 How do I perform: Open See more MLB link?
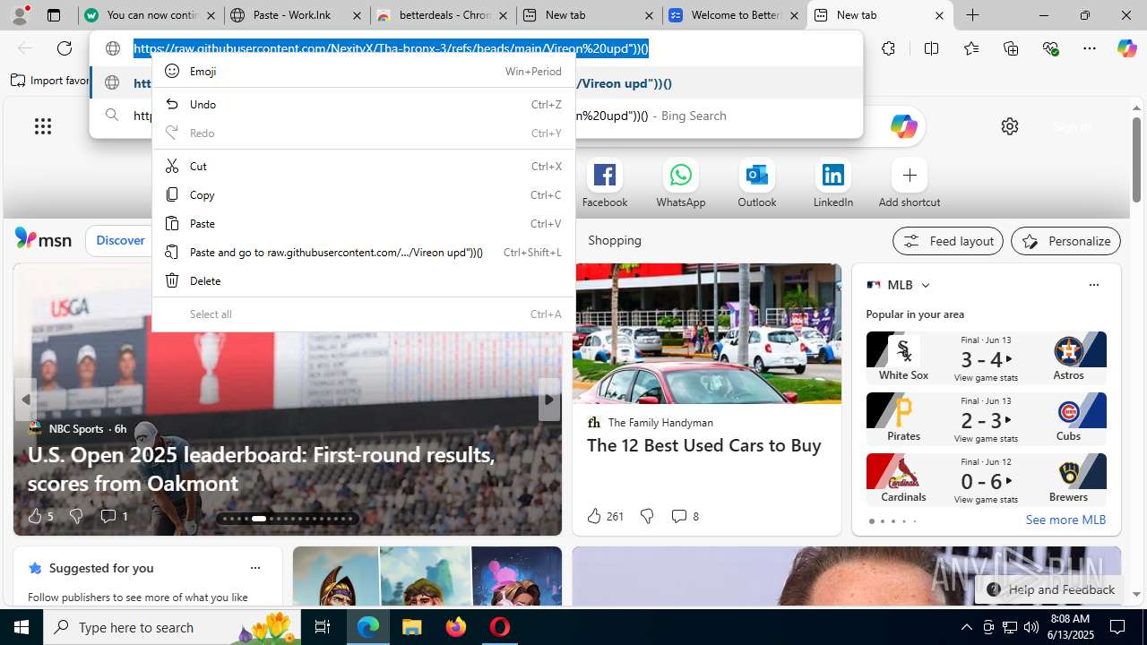1065,520
